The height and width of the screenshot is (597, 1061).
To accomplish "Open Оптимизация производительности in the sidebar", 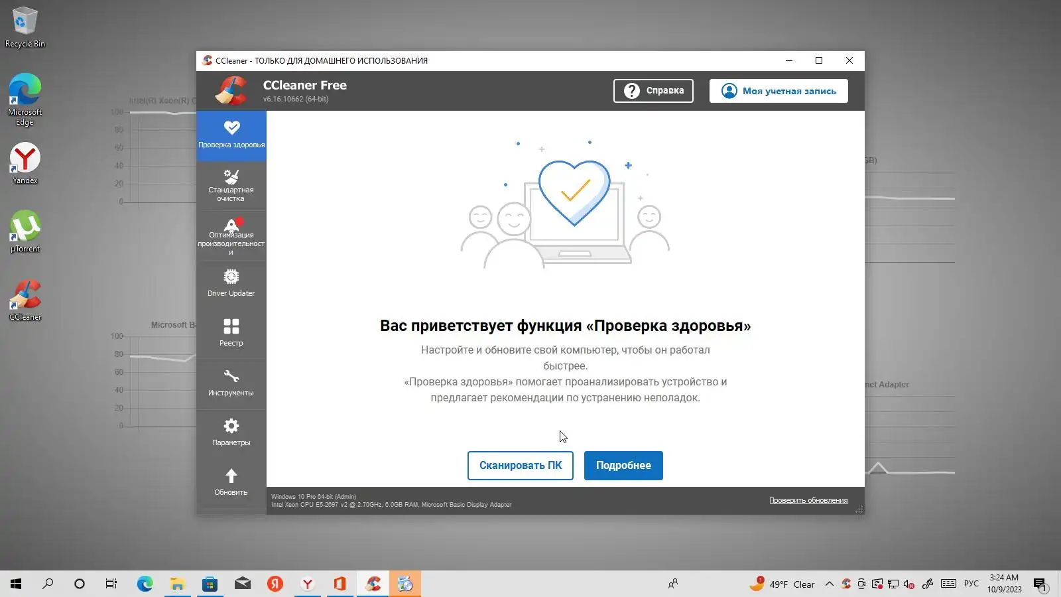I will pyautogui.click(x=231, y=235).
